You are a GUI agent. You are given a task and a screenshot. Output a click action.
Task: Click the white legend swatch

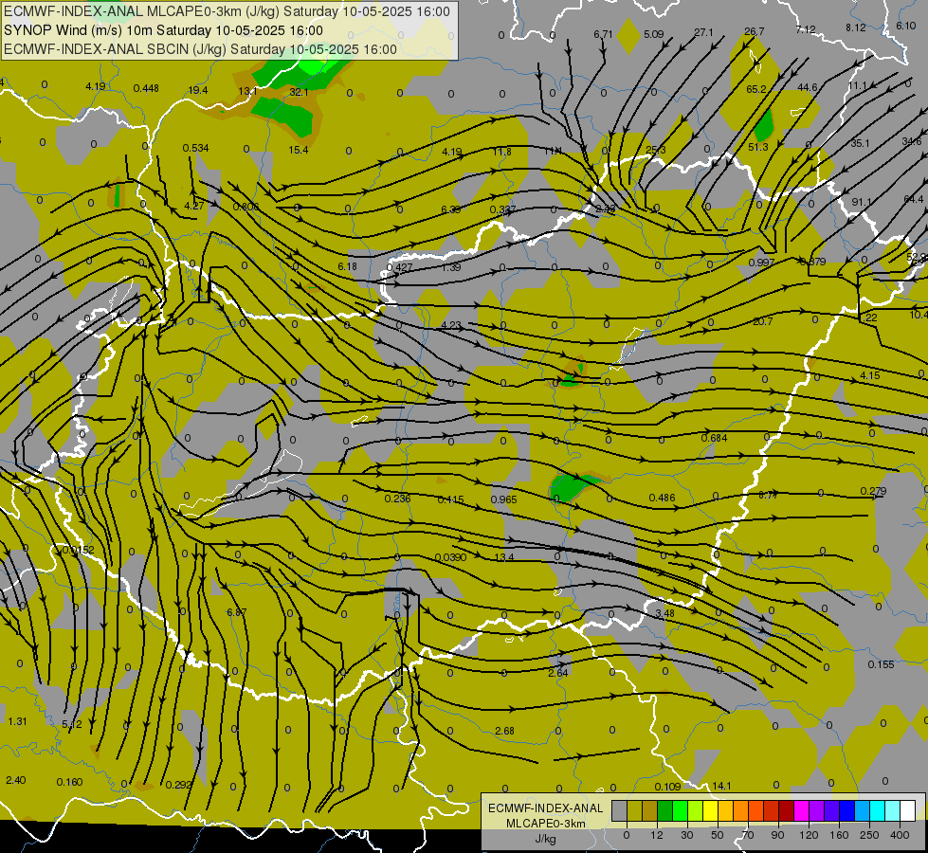[907, 810]
